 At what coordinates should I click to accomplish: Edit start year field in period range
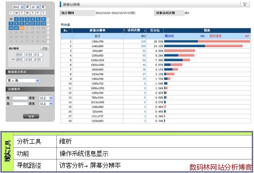(20, 55)
